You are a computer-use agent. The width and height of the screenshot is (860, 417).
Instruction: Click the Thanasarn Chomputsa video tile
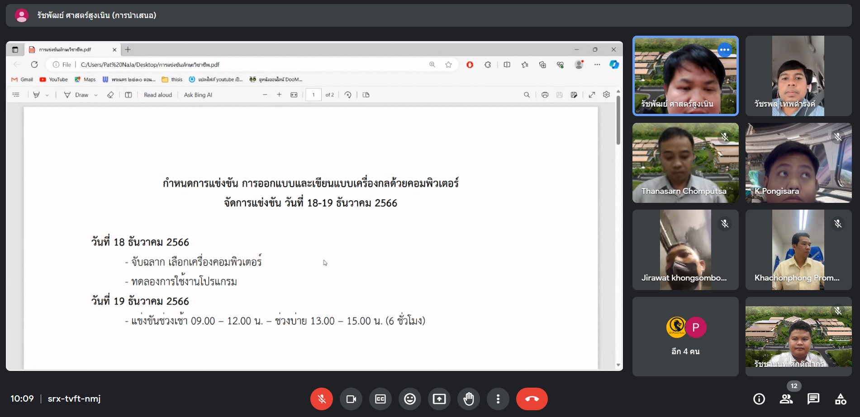[685, 163]
